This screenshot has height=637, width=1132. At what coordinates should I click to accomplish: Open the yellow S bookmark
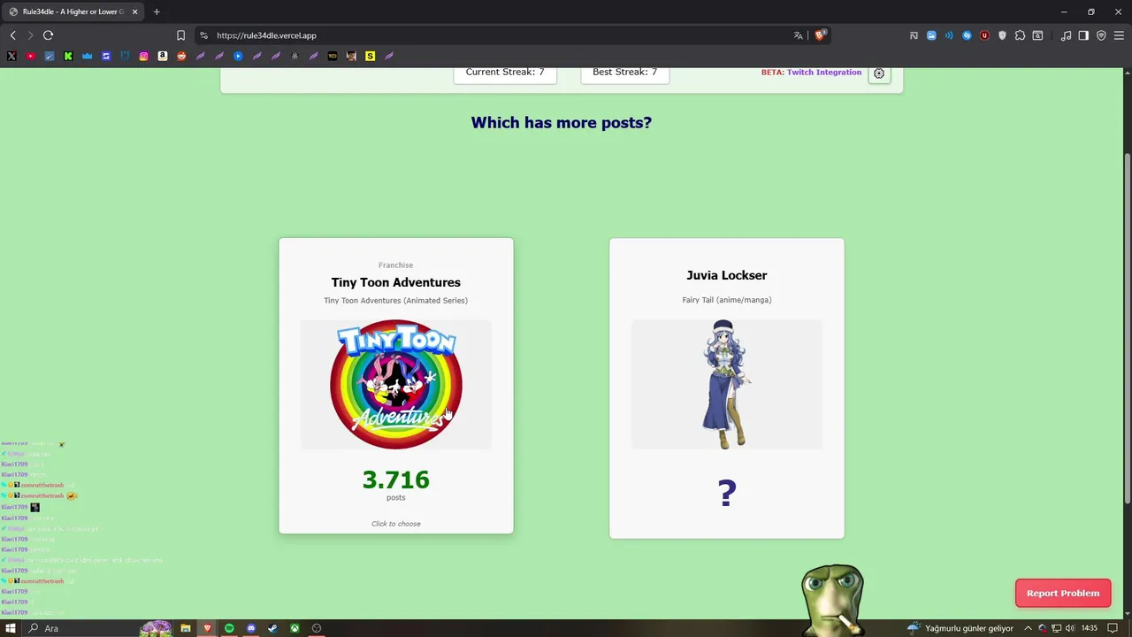(370, 56)
